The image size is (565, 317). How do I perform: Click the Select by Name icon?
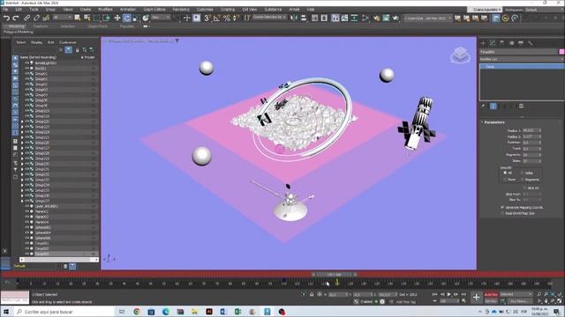87,18
